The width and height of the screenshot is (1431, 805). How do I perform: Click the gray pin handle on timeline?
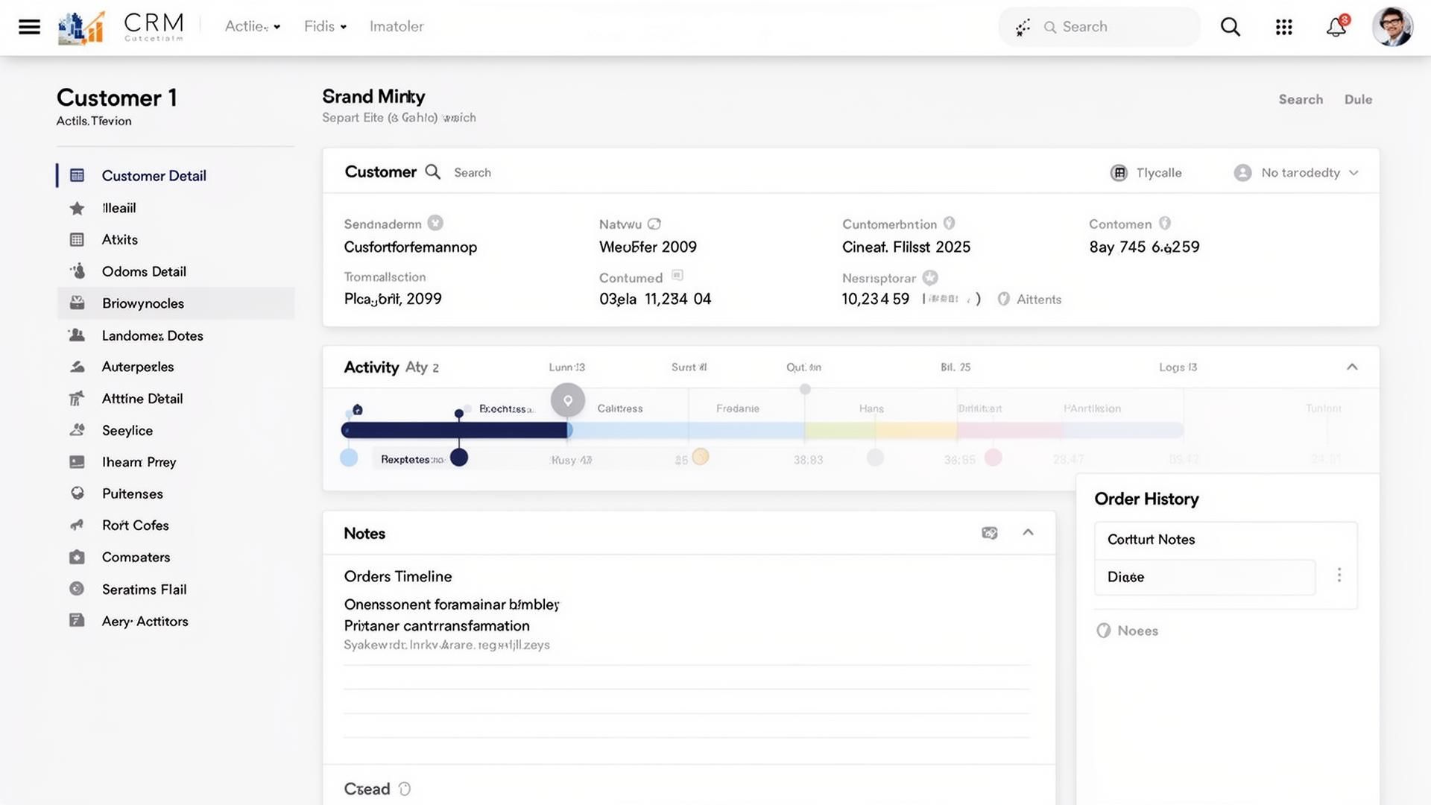[x=568, y=401]
